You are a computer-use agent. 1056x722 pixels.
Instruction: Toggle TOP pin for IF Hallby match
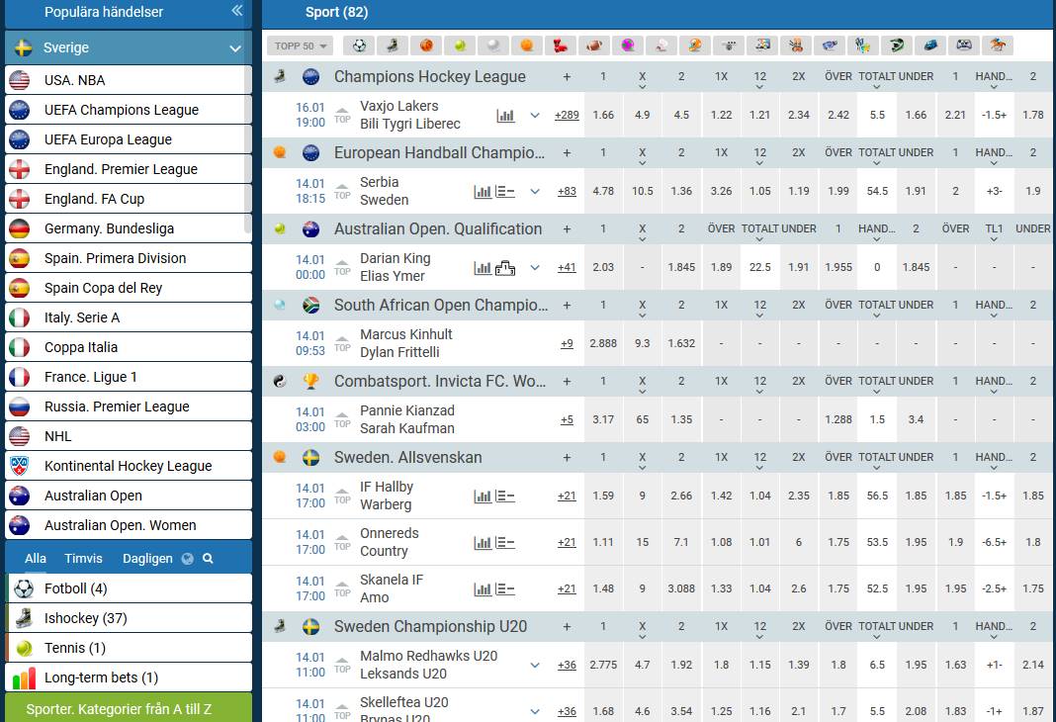(x=342, y=496)
